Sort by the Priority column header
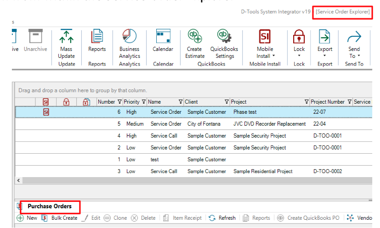 tap(131, 102)
